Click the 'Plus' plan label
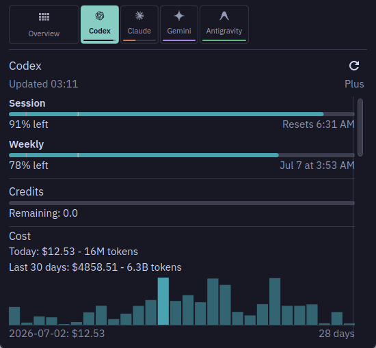 pyautogui.click(x=354, y=84)
